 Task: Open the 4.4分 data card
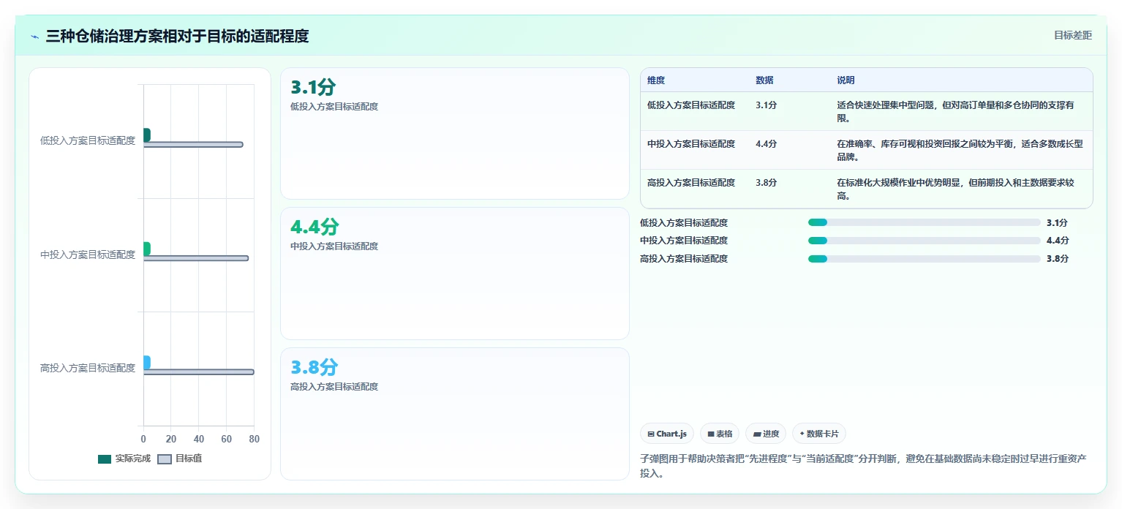coord(454,274)
